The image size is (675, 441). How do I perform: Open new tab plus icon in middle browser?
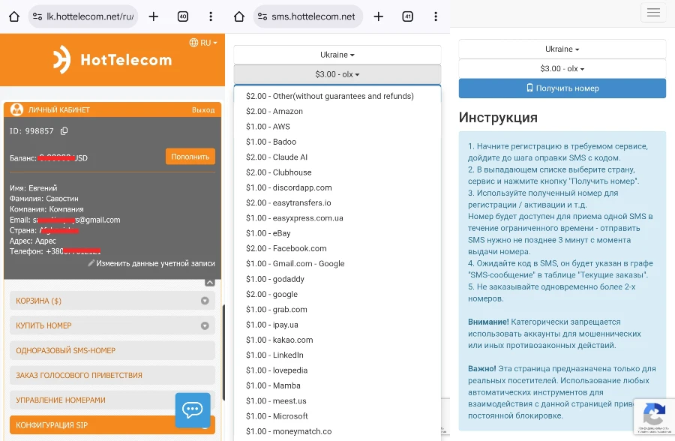pos(379,16)
